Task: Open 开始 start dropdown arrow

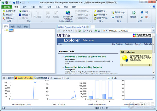Action: (x=30, y=11)
